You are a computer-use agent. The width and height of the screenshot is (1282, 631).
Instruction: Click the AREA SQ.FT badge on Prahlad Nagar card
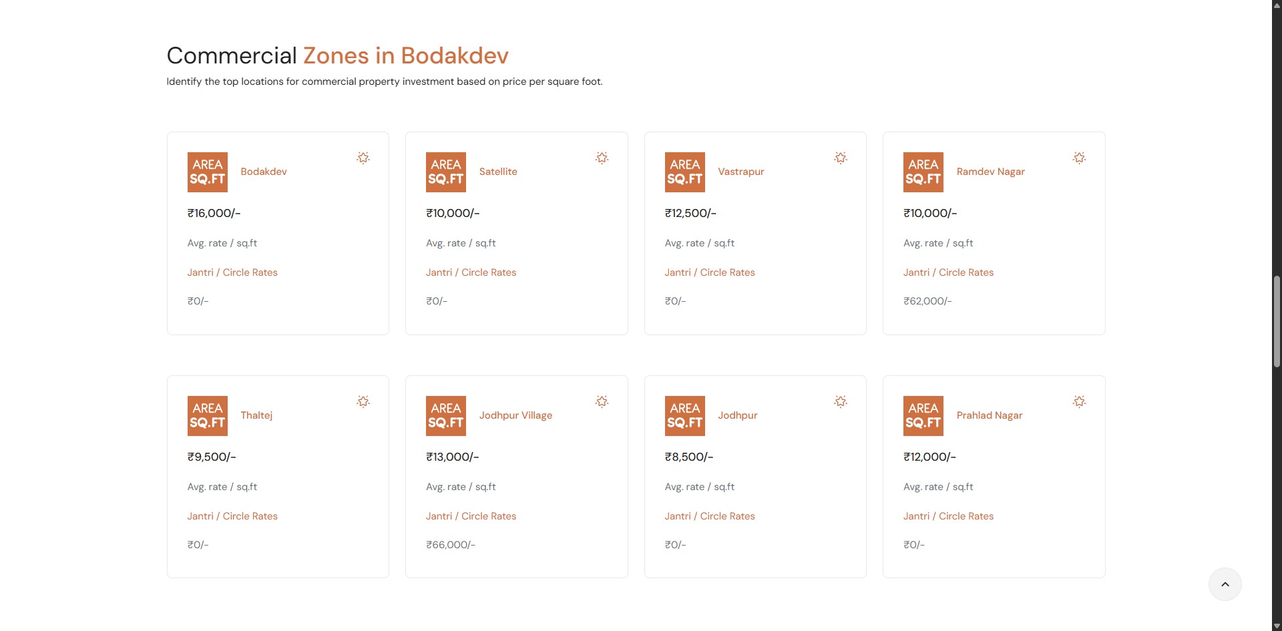(923, 415)
